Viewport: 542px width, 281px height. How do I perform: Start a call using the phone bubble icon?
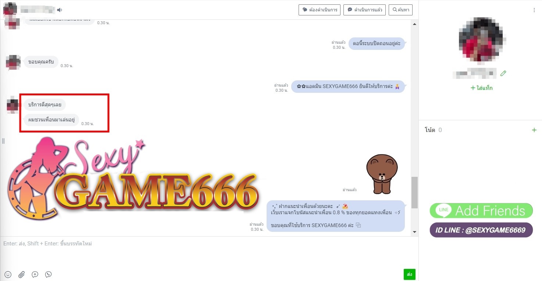coord(48,274)
